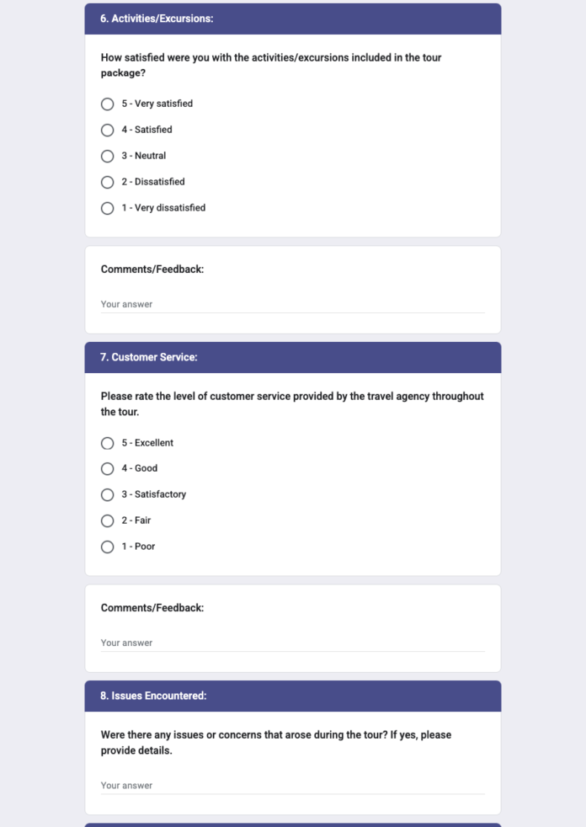Click the customer service rating question text
This screenshot has width=586, height=827.
pyautogui.click(x=292, y=403)
